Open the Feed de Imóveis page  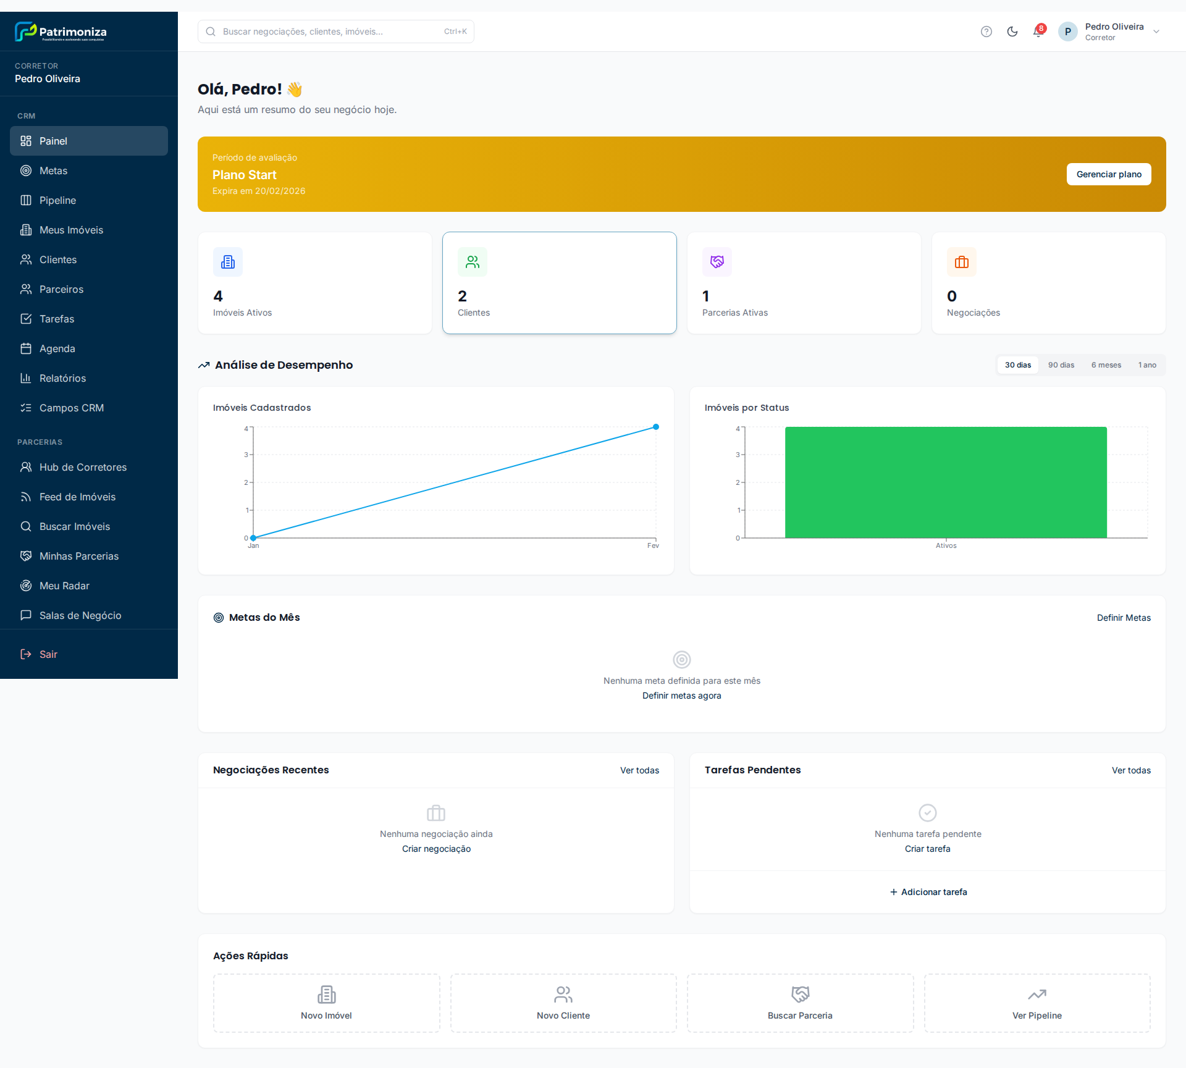[77, 497]
